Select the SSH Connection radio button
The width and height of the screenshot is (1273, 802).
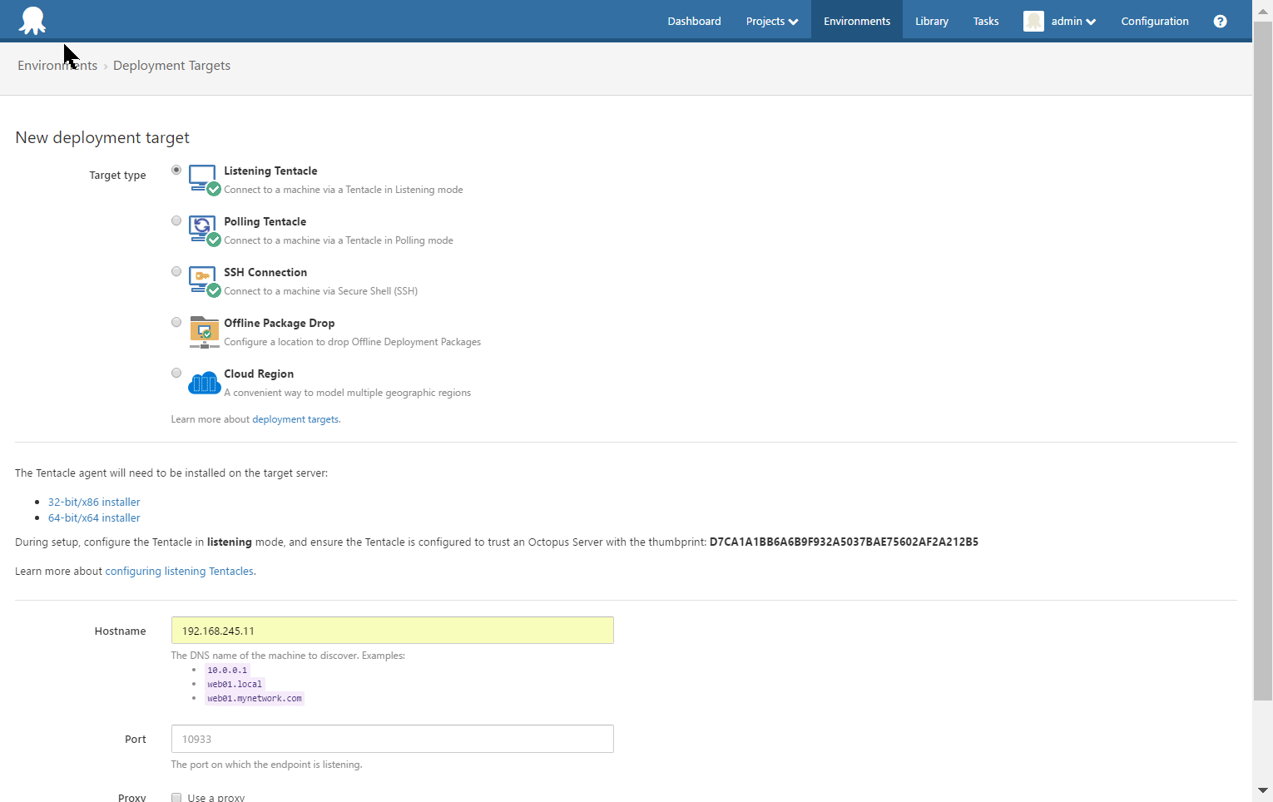click(176, 271)
